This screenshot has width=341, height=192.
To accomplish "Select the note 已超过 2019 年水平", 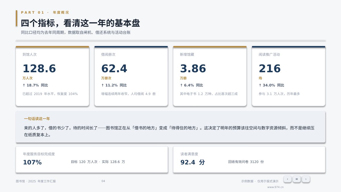I will (50, 94).
